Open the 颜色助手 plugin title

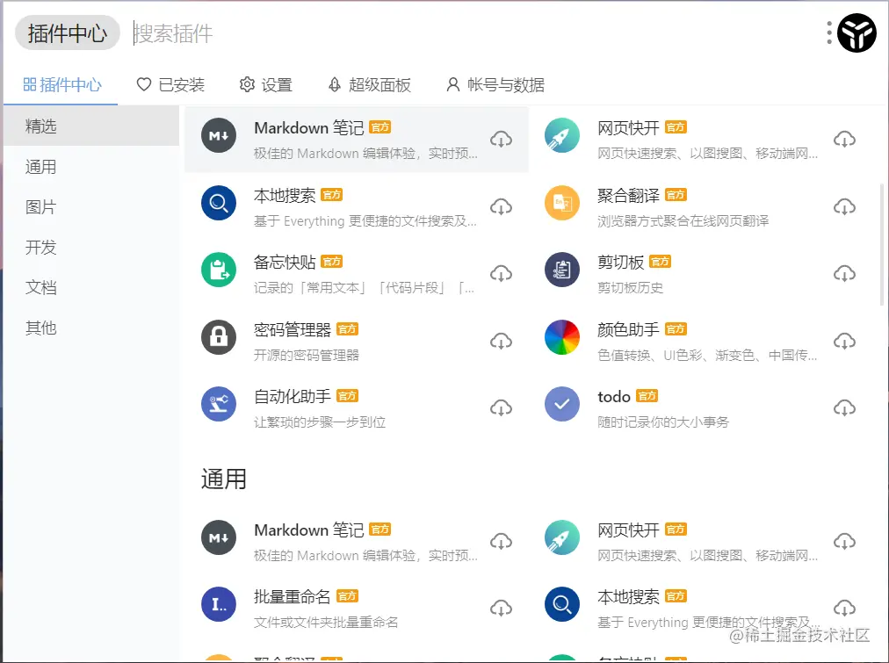[628, 330]
